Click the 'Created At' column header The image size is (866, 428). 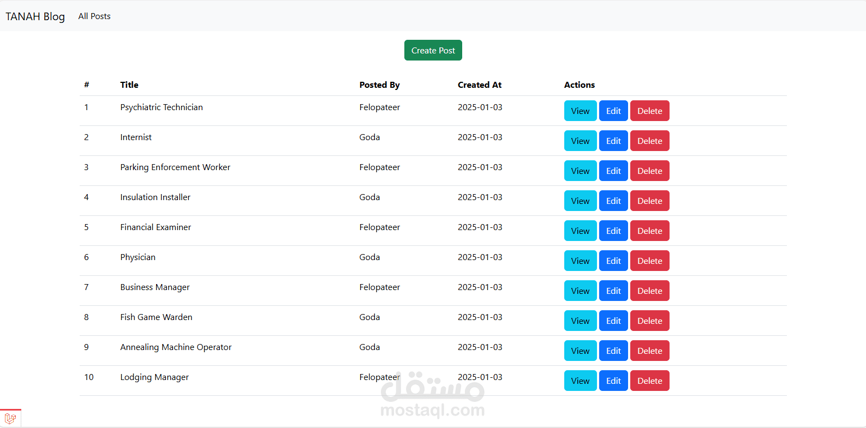(480, 85)
